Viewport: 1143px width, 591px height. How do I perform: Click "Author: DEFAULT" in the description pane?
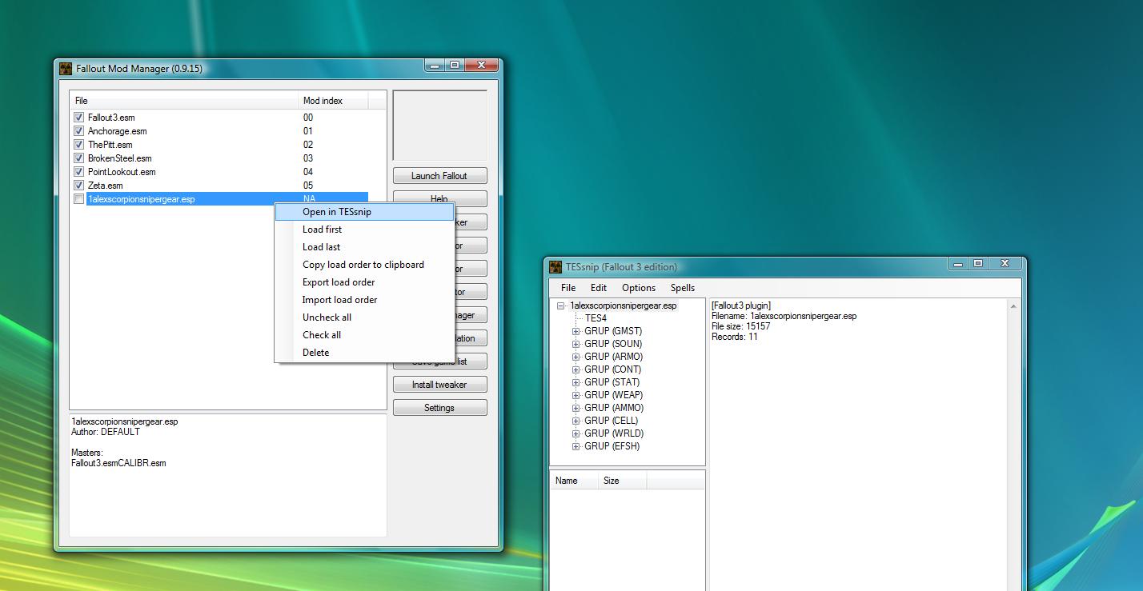106,432
